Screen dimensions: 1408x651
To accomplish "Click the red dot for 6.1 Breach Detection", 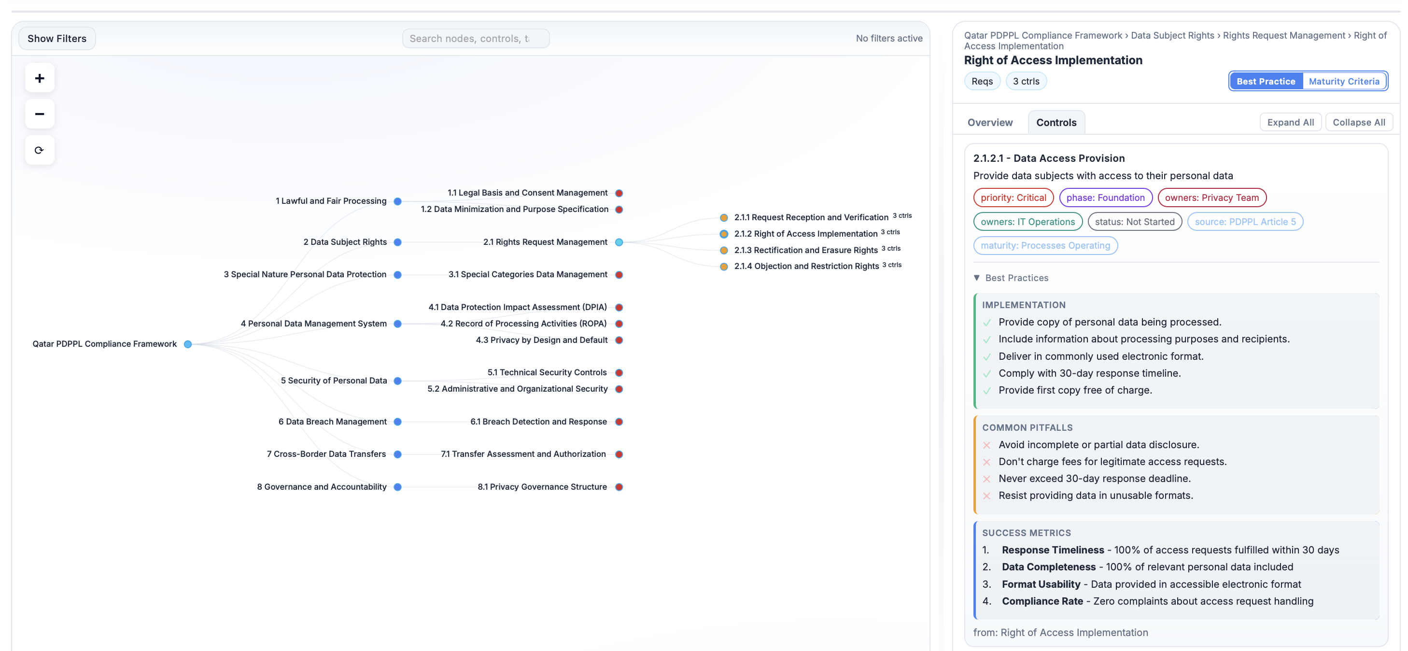I will click(619, 422).
